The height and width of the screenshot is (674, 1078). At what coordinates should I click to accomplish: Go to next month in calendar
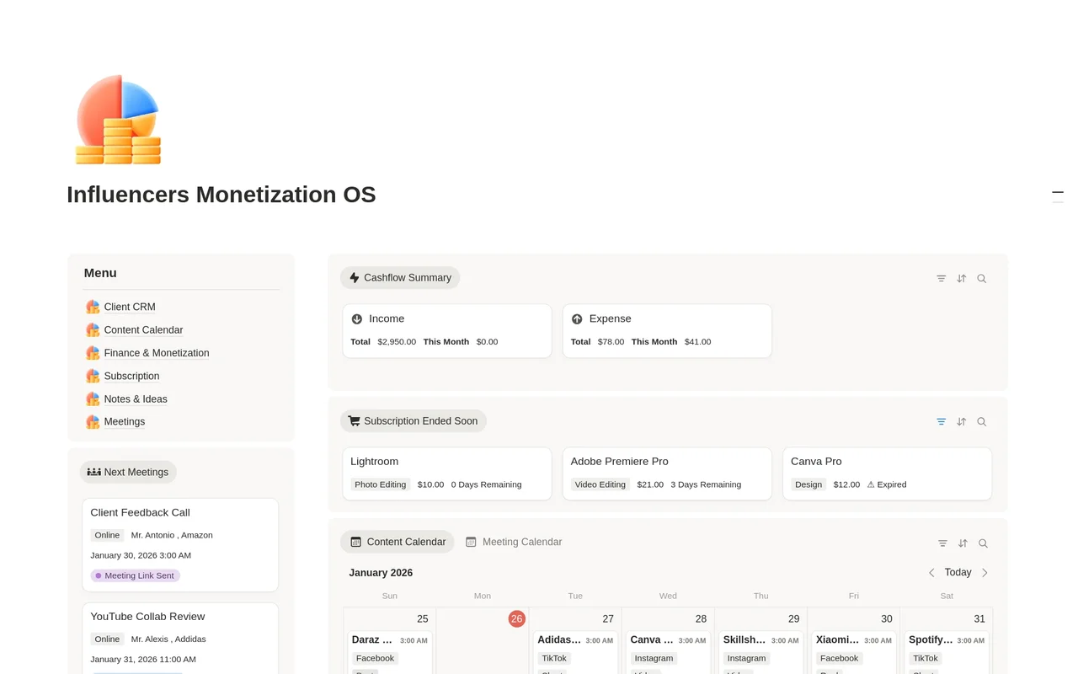[x=985, y=573]
